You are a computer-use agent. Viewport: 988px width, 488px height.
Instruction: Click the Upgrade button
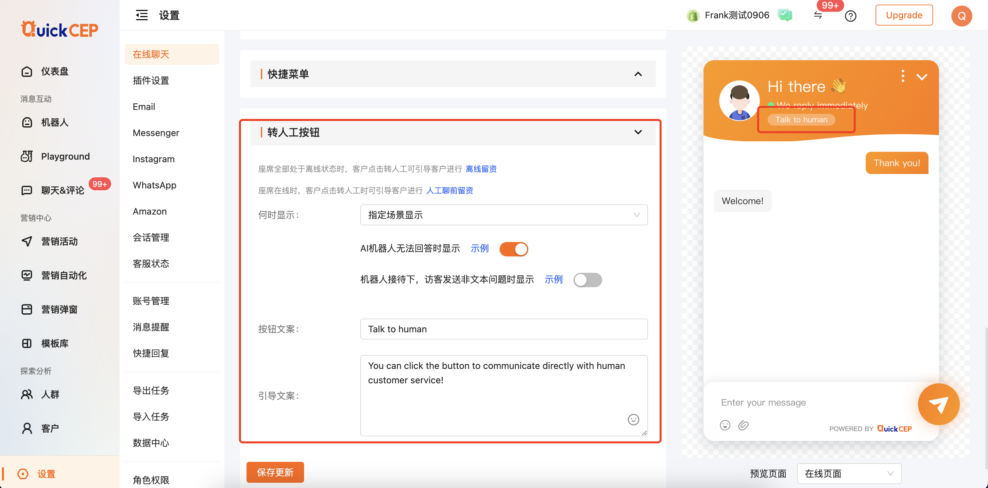[x=904, y=15]
